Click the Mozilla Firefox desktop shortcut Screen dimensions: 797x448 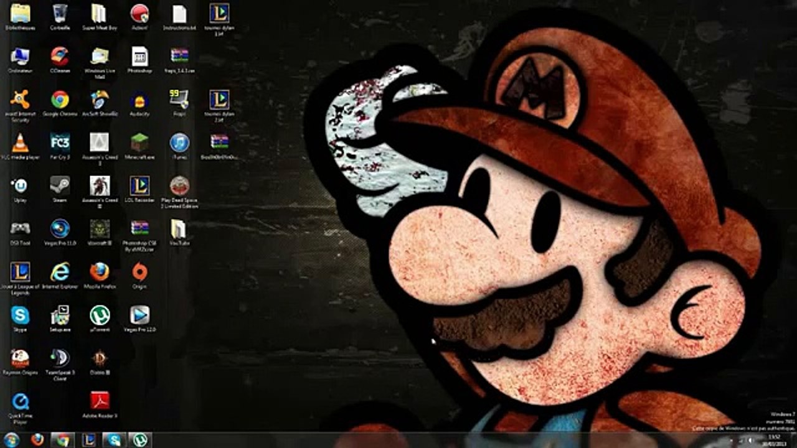pyautogui.click(x=100, y=272)
